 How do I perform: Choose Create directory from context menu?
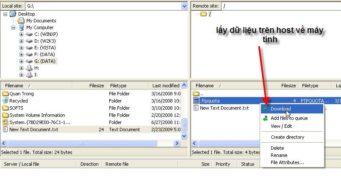pos(292,137)
